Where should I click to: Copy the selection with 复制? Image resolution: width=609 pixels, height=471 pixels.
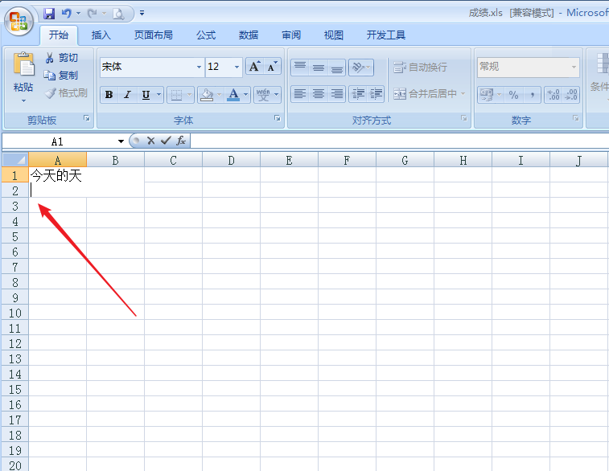(x=61, y=76)
